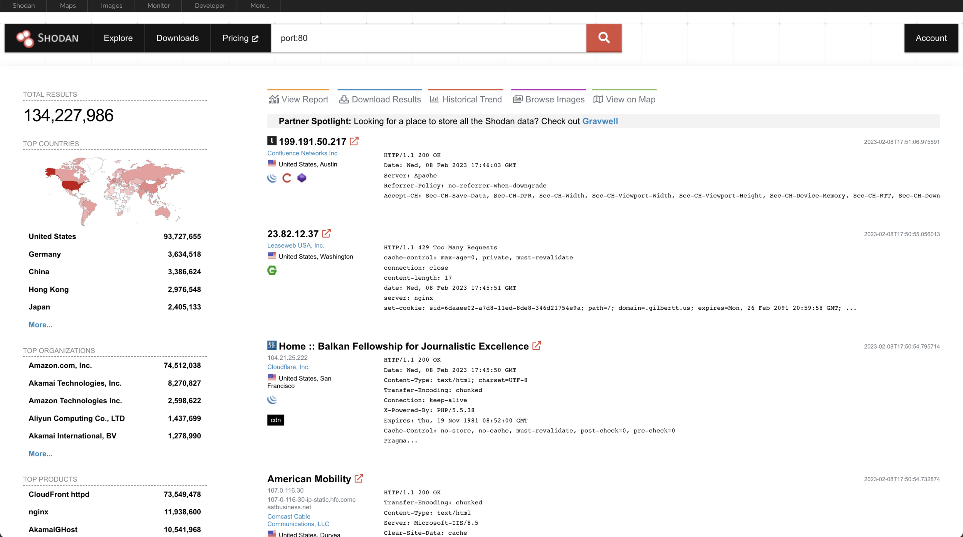Expand More... under Top Countries
This screenshot has height=537, width=963.
pyautogui.click(x=40, y=325)
